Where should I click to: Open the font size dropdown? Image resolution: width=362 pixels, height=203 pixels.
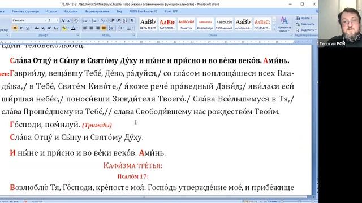tap(57, 20)
